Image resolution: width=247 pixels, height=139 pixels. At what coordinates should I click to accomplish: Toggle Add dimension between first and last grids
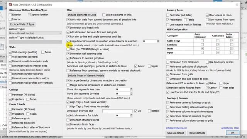pyautogui.click(x=68, y=32)
